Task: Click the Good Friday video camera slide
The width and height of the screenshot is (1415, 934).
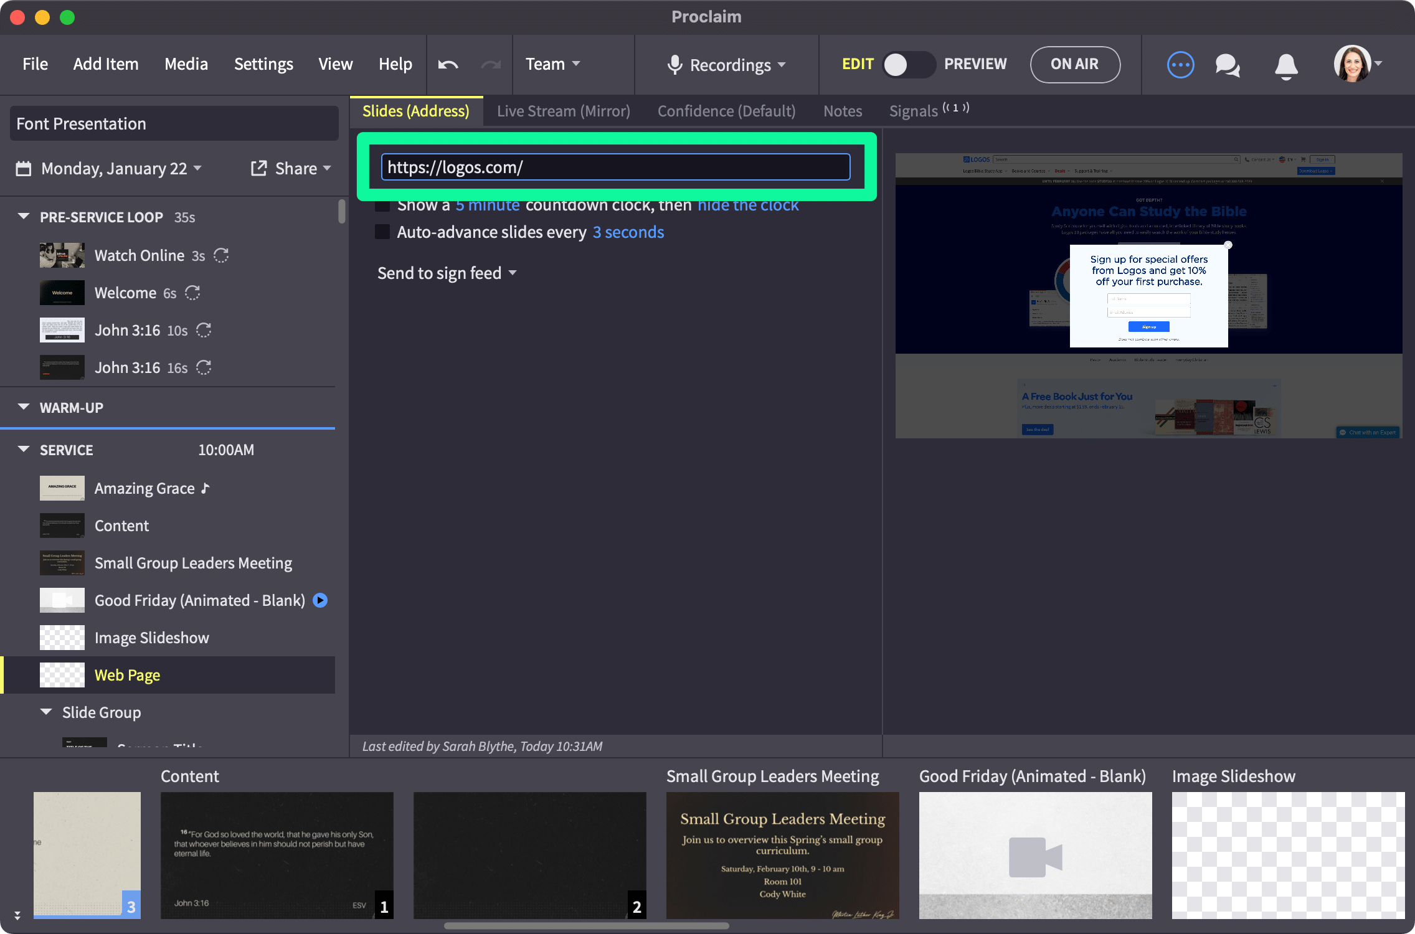Action: tap(1036, 856)
